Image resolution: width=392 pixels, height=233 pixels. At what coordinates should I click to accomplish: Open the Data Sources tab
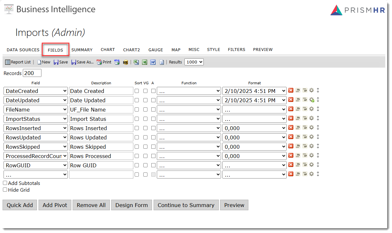(x=23, y=50)
